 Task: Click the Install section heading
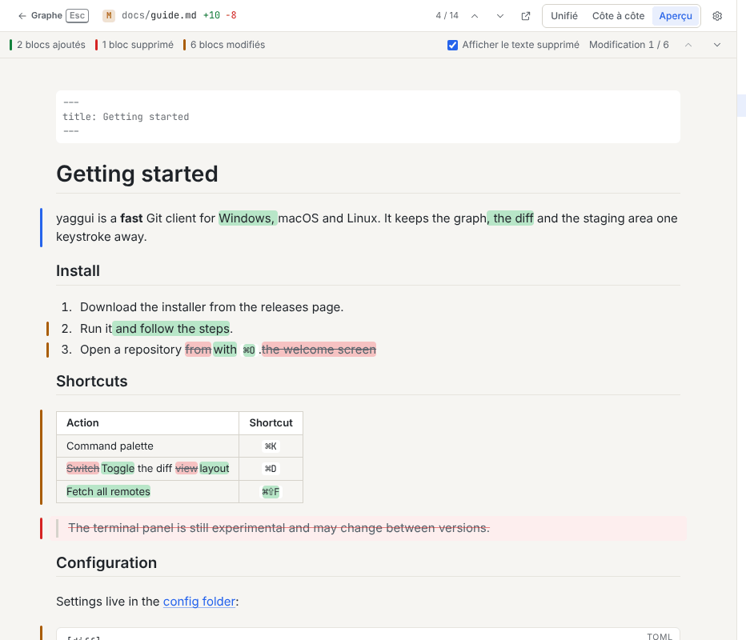coord(78,271)
